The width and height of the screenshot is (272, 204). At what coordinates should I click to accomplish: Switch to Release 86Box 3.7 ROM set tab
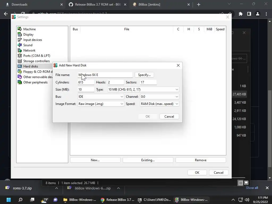click(97, 5)
